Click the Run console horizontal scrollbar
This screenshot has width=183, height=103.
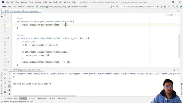coord(45,96)
